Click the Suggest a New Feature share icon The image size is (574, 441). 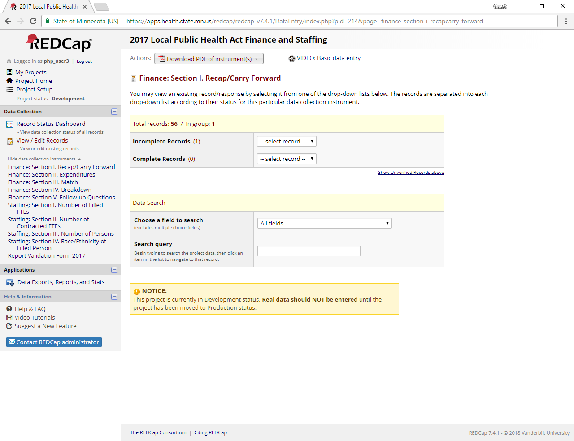(x=9, y=326)
